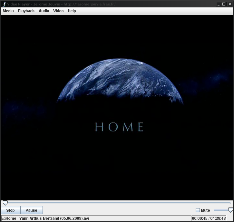The width and height of the screenshot is (234, 222).
Task: Click the volume slider thumb
Action: click(230, 210)
